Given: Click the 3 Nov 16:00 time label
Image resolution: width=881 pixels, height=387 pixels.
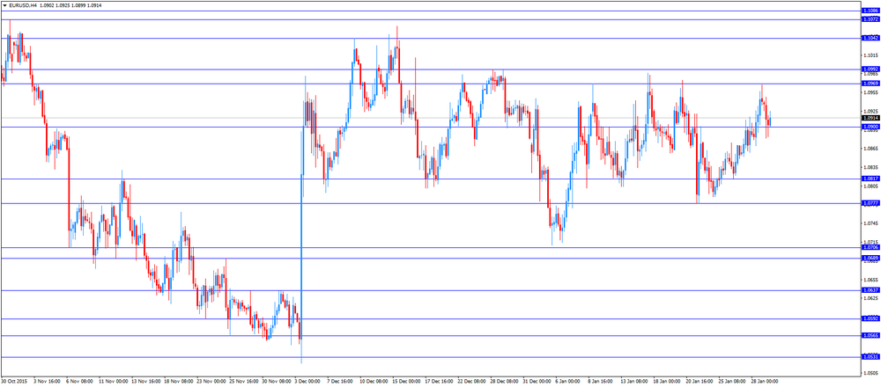Looking at the screenshot, I should (46, 380).
